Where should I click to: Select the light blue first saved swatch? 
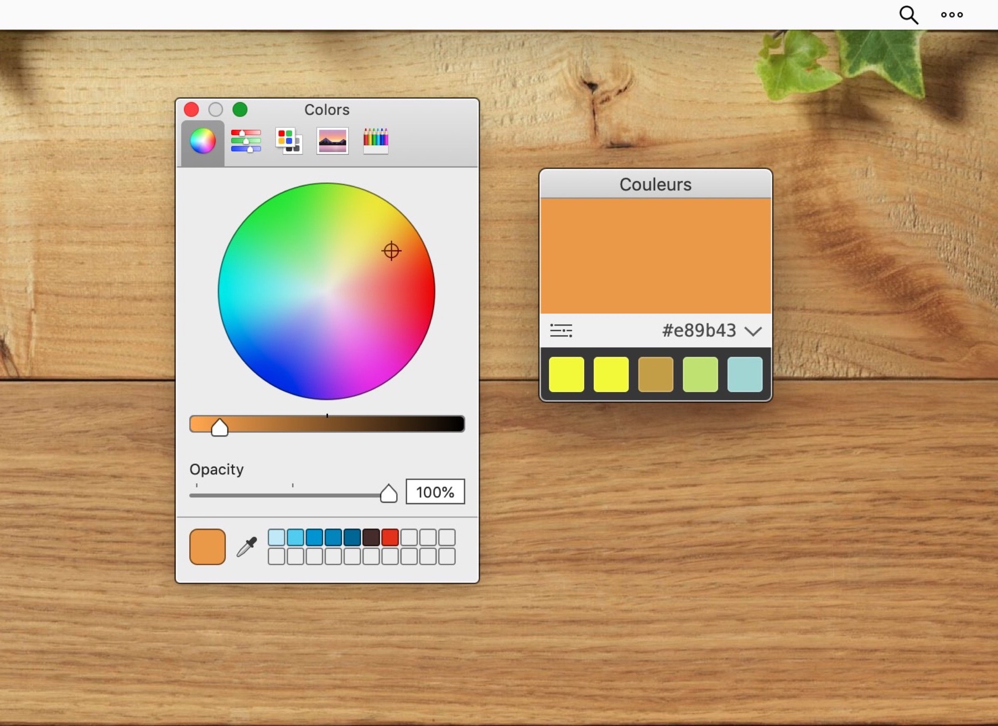(x=277, y=537)
